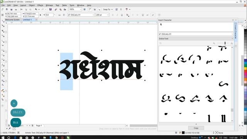
Task: Click the Windows Start button
Action: [x=3, y=137]
